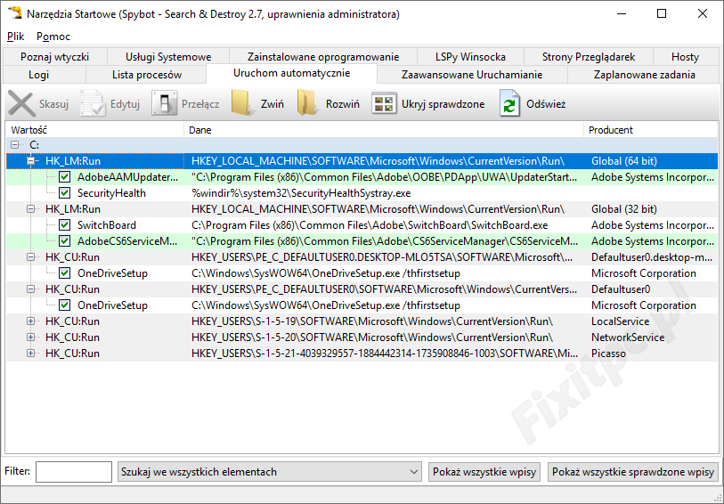The width and height of the screenshot is (724, 504).
Task: Open the Hosty tab
Action: 685,57
